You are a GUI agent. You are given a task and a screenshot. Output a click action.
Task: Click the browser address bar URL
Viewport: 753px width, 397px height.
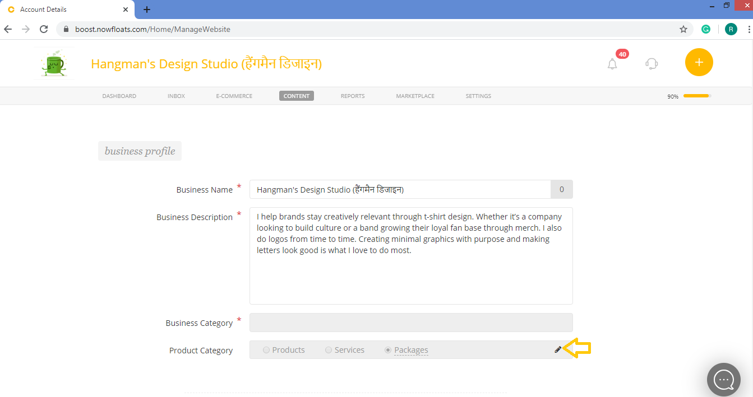pos(153,29)
